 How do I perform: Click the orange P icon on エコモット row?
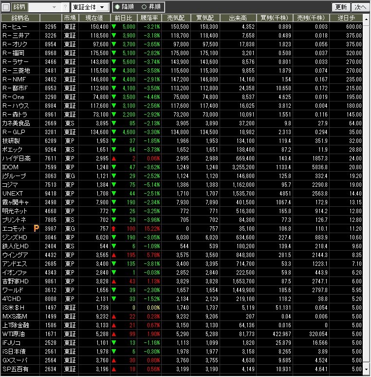click(x=36, y=228)
